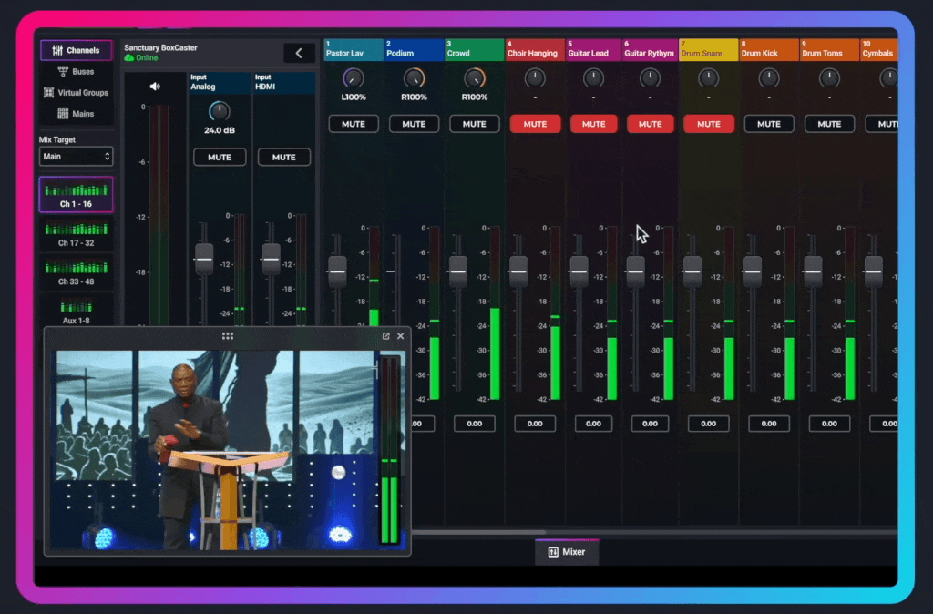Screen dimensions: 933x614
Task: Click the speaker icon above the master meter
Action: (155, 87)
